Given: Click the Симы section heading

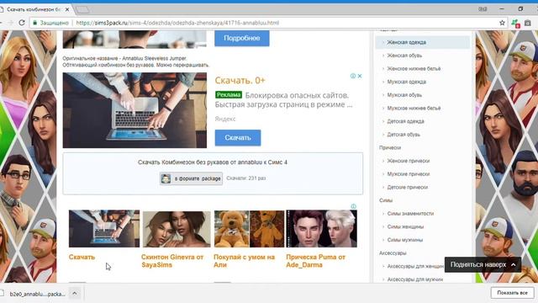Looking at the screenshot, I should click(x=386, y=200).
